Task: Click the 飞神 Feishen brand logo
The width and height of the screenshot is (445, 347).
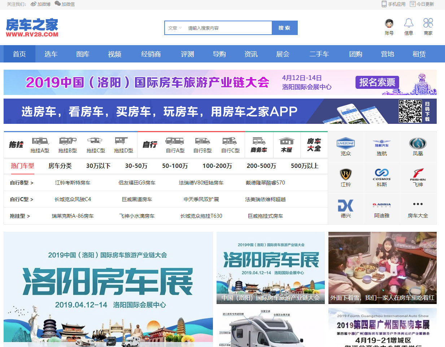Action: 418,174
